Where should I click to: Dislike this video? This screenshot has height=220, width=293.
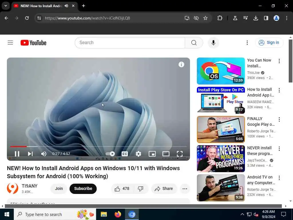[141, 188]
